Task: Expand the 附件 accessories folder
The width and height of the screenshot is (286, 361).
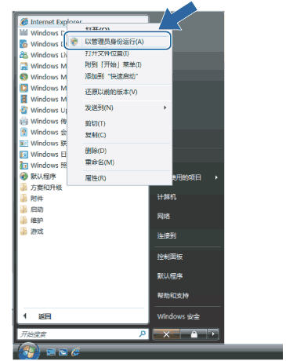Action: point(31,199)
